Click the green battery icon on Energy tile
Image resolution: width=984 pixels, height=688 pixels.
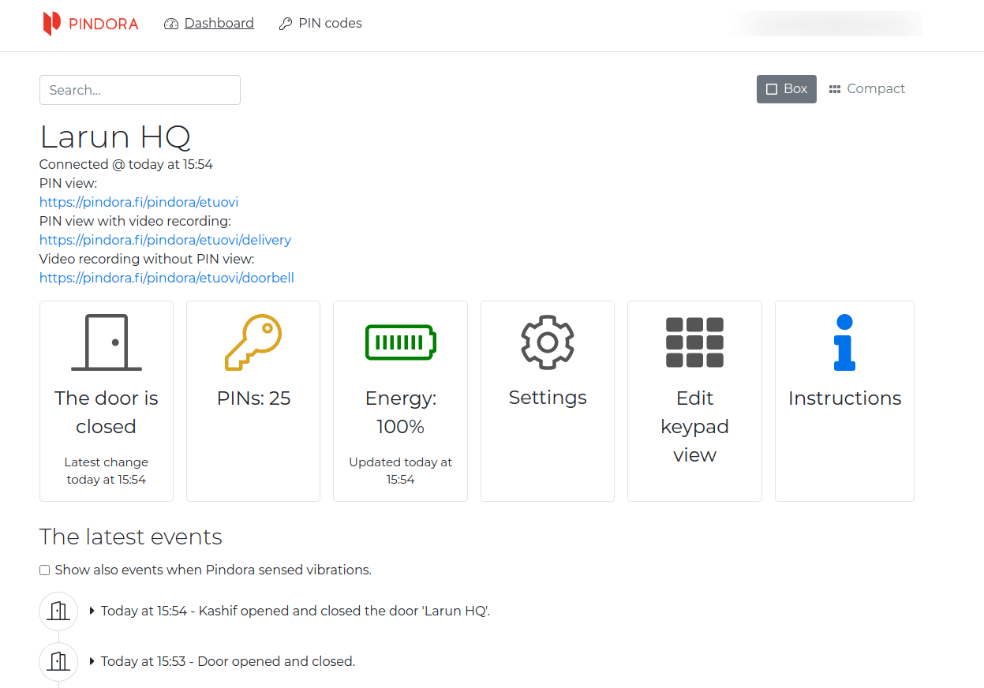point(400,342)
